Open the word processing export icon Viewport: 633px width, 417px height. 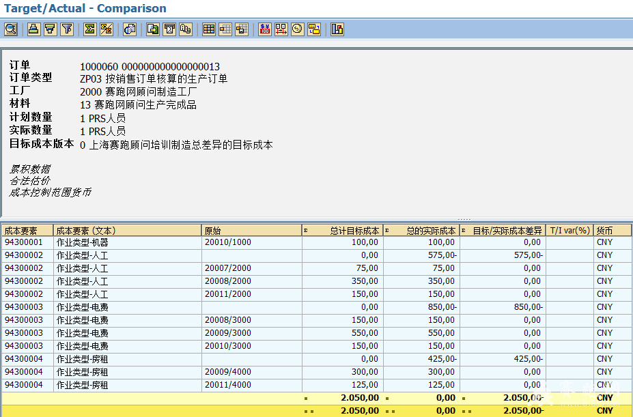[169, 29]
